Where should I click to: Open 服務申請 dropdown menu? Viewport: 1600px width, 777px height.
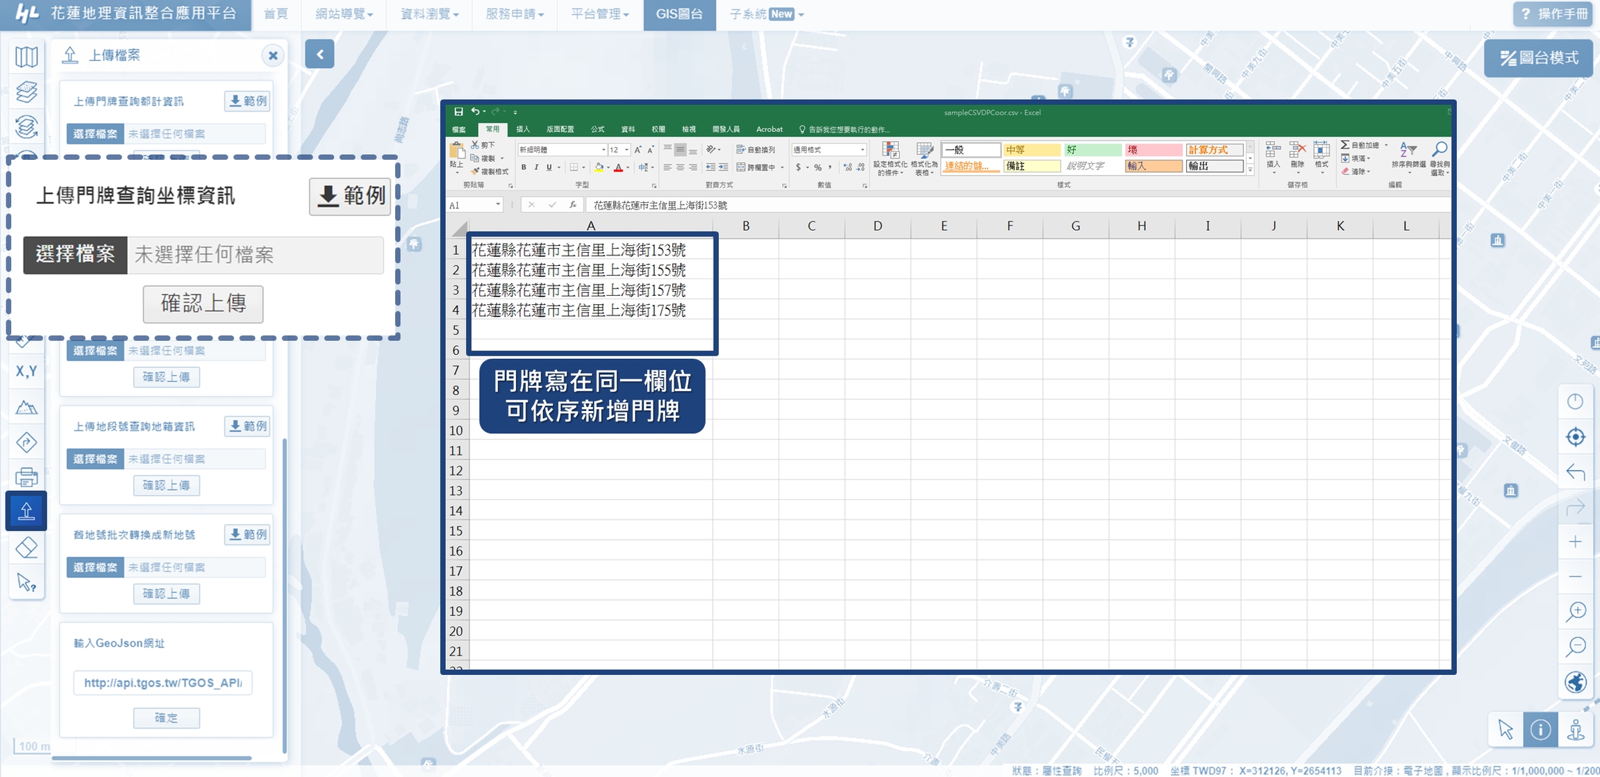(514, 15)
